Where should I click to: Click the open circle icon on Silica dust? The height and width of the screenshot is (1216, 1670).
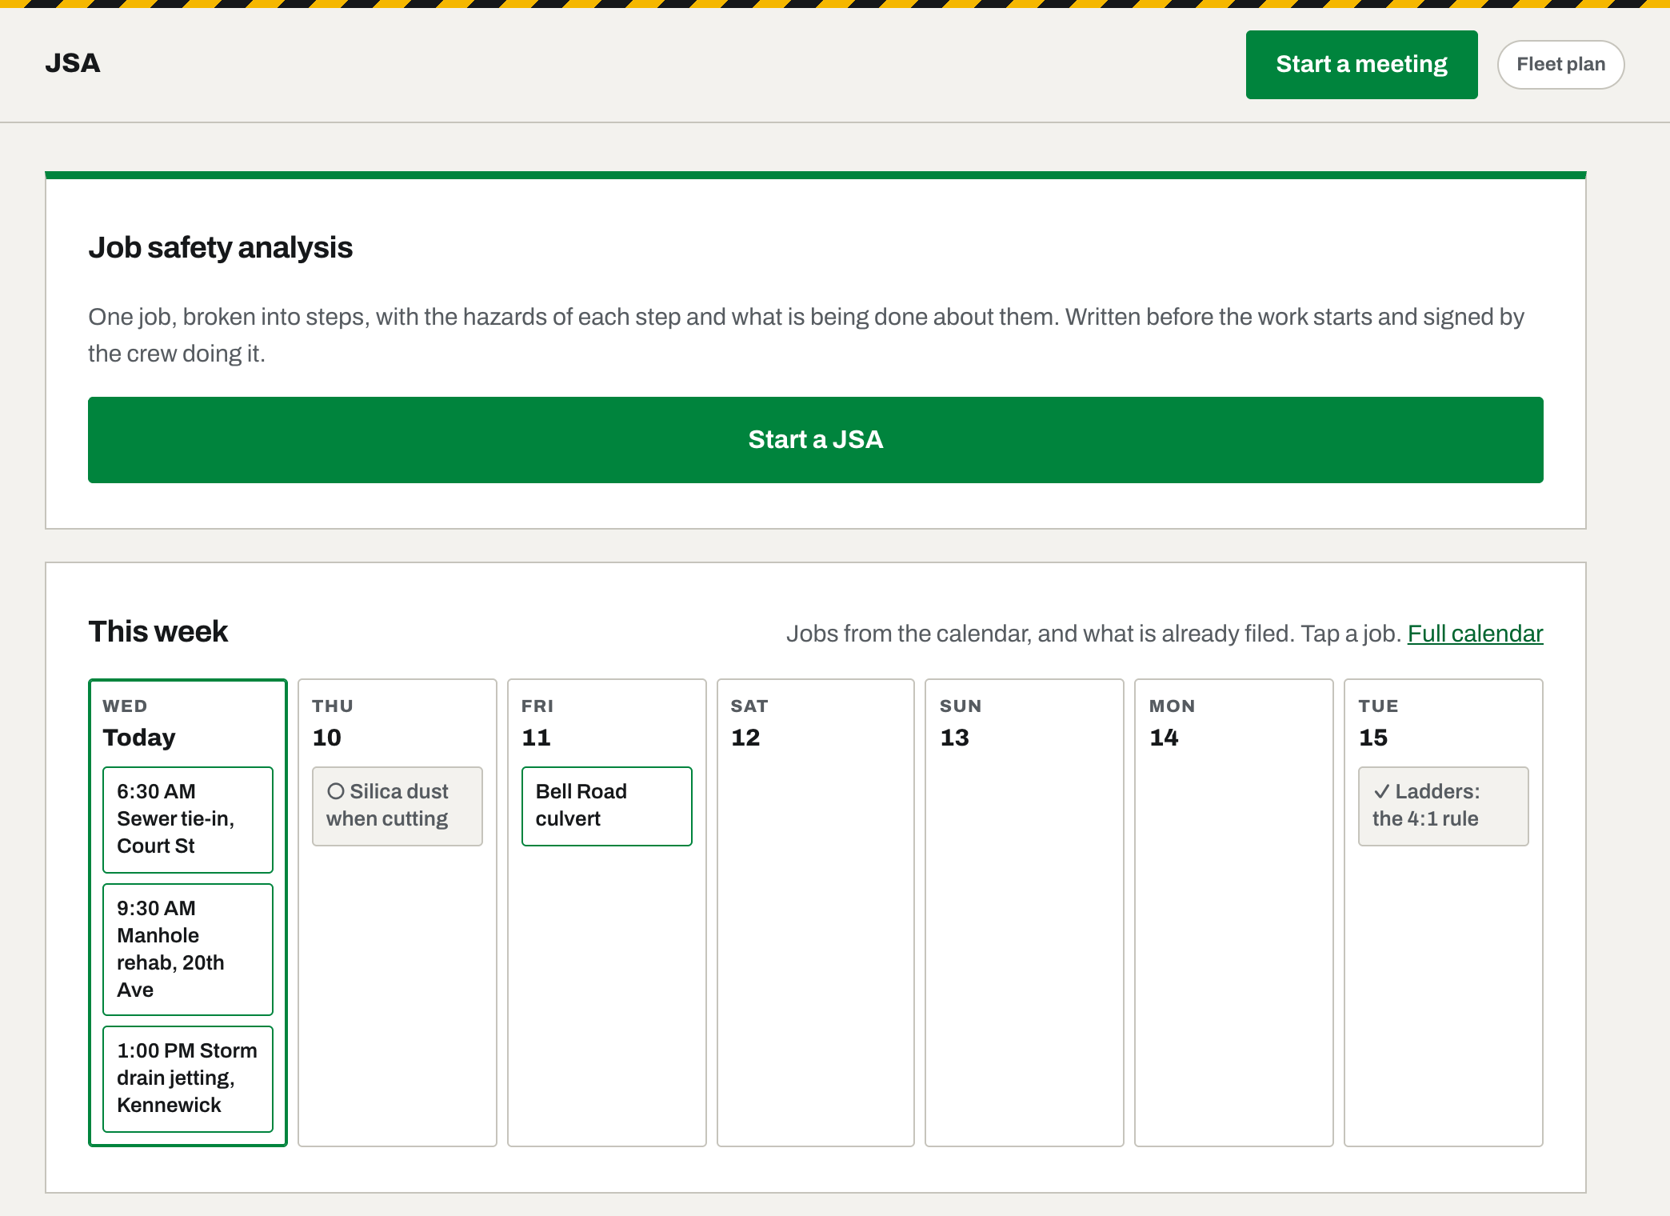(336, 791)
